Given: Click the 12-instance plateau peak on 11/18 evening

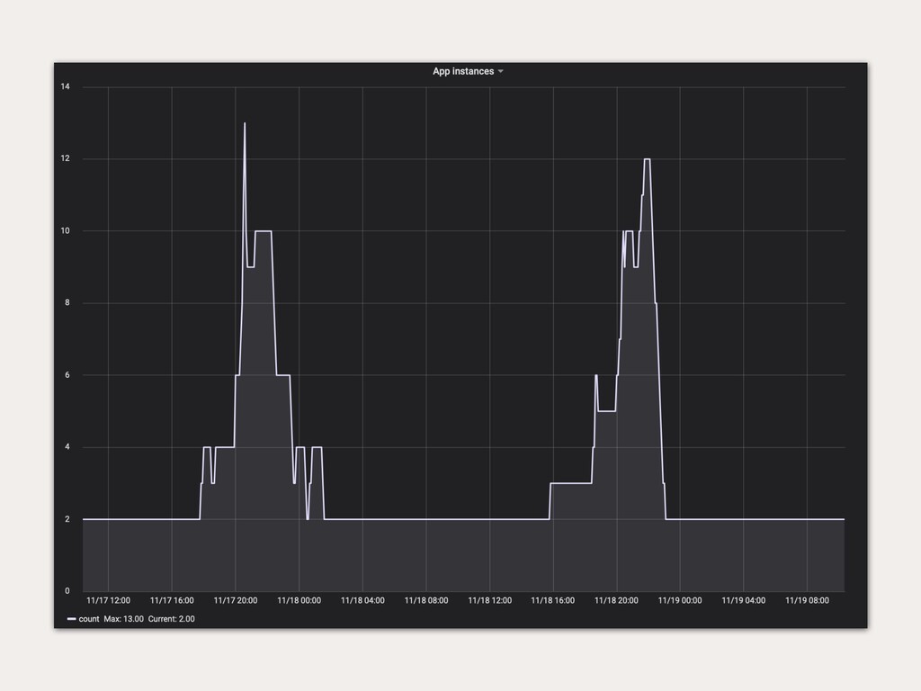Looking at the screenshot, I should pos(647,159).
